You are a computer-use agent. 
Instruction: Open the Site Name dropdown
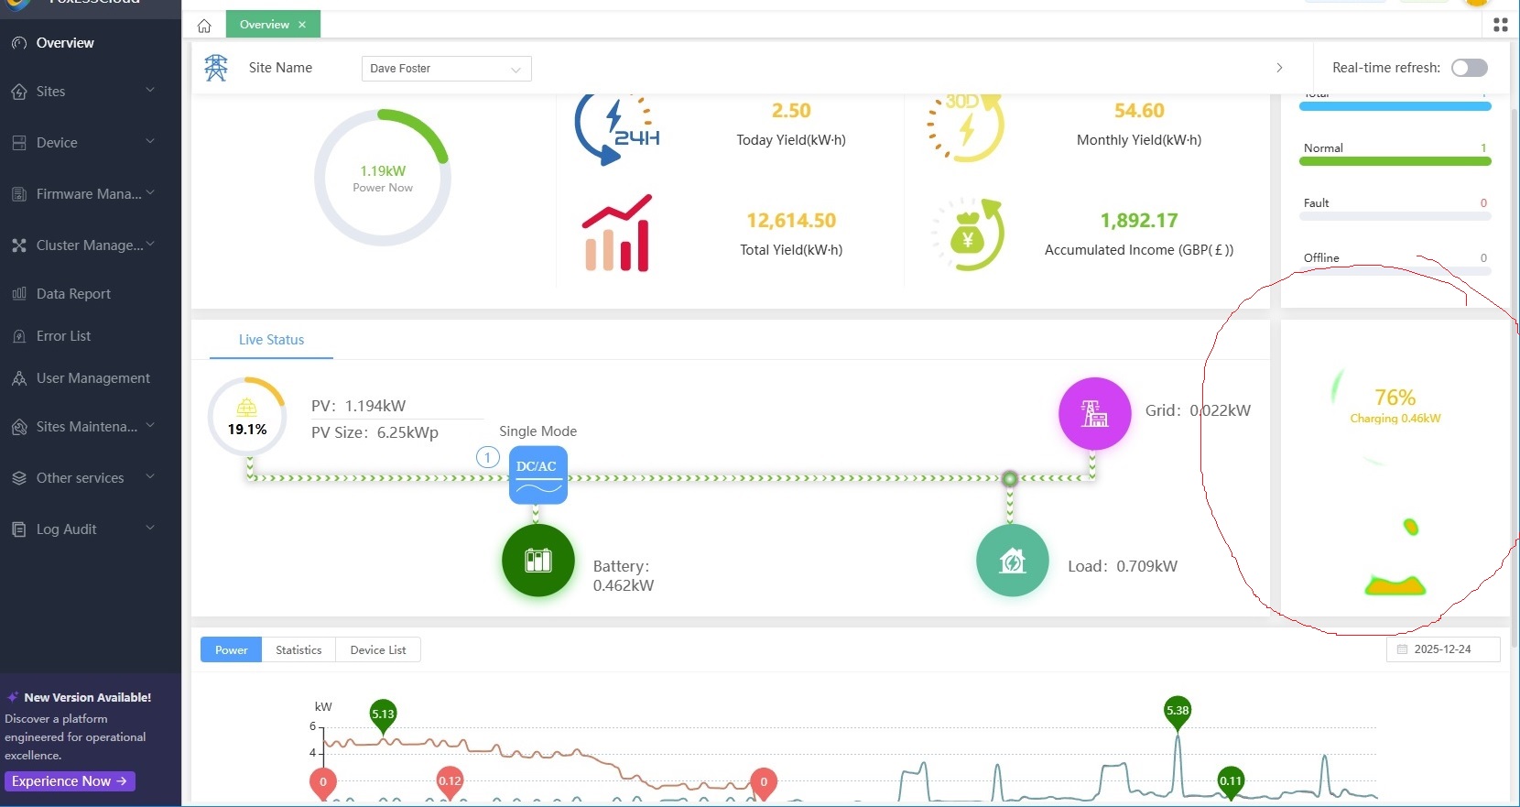pyautogui.click(x=446, y=69)
